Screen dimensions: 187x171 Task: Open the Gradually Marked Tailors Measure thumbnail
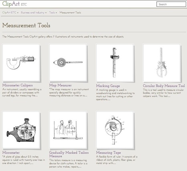(x=68, y=130)
